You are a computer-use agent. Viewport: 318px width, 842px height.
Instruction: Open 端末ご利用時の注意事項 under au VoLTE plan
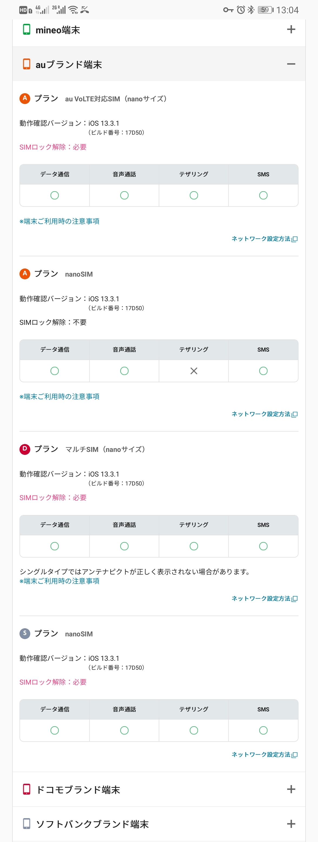click(59, 221)
